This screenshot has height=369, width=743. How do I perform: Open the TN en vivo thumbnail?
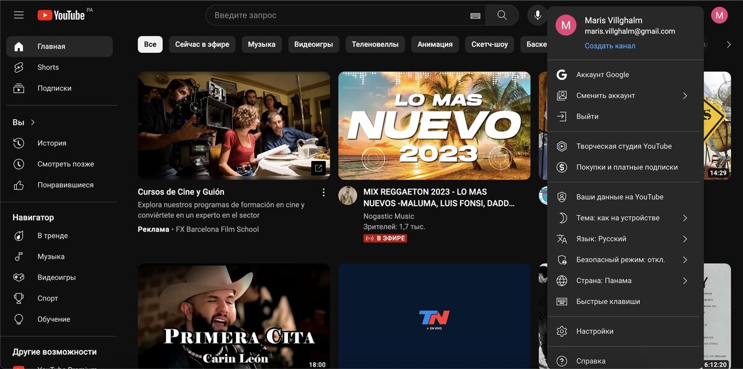tap(434, 316)
